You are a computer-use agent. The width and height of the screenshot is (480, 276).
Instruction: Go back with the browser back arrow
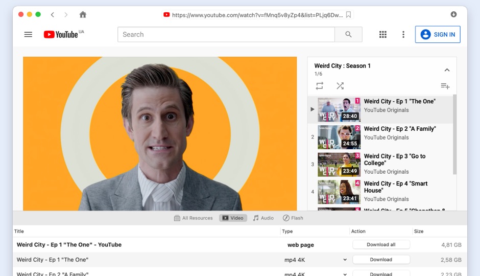pos(53,15)
